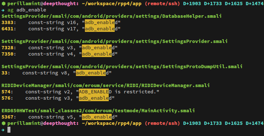Click the arrow before the 'ag' command
The image size is (264, 136).
[x=3, y=10]
